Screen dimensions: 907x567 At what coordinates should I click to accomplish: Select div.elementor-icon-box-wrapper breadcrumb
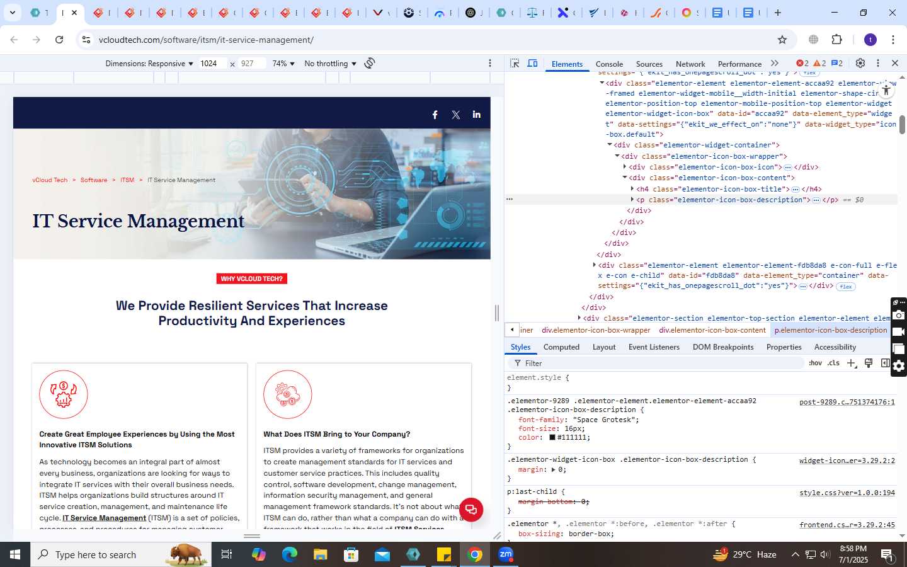pyautogui.click(x=596, y=330)
